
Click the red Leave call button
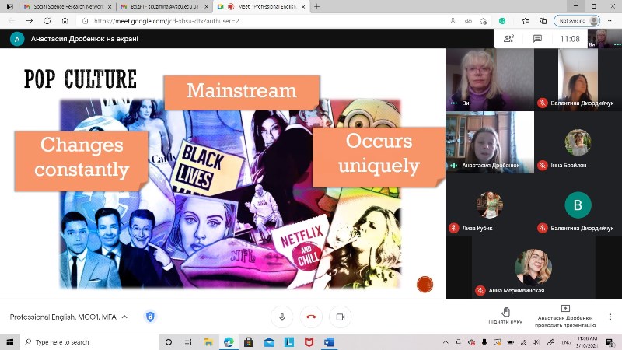(x=312, y=317)
